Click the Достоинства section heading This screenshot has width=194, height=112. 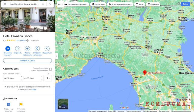10,98
